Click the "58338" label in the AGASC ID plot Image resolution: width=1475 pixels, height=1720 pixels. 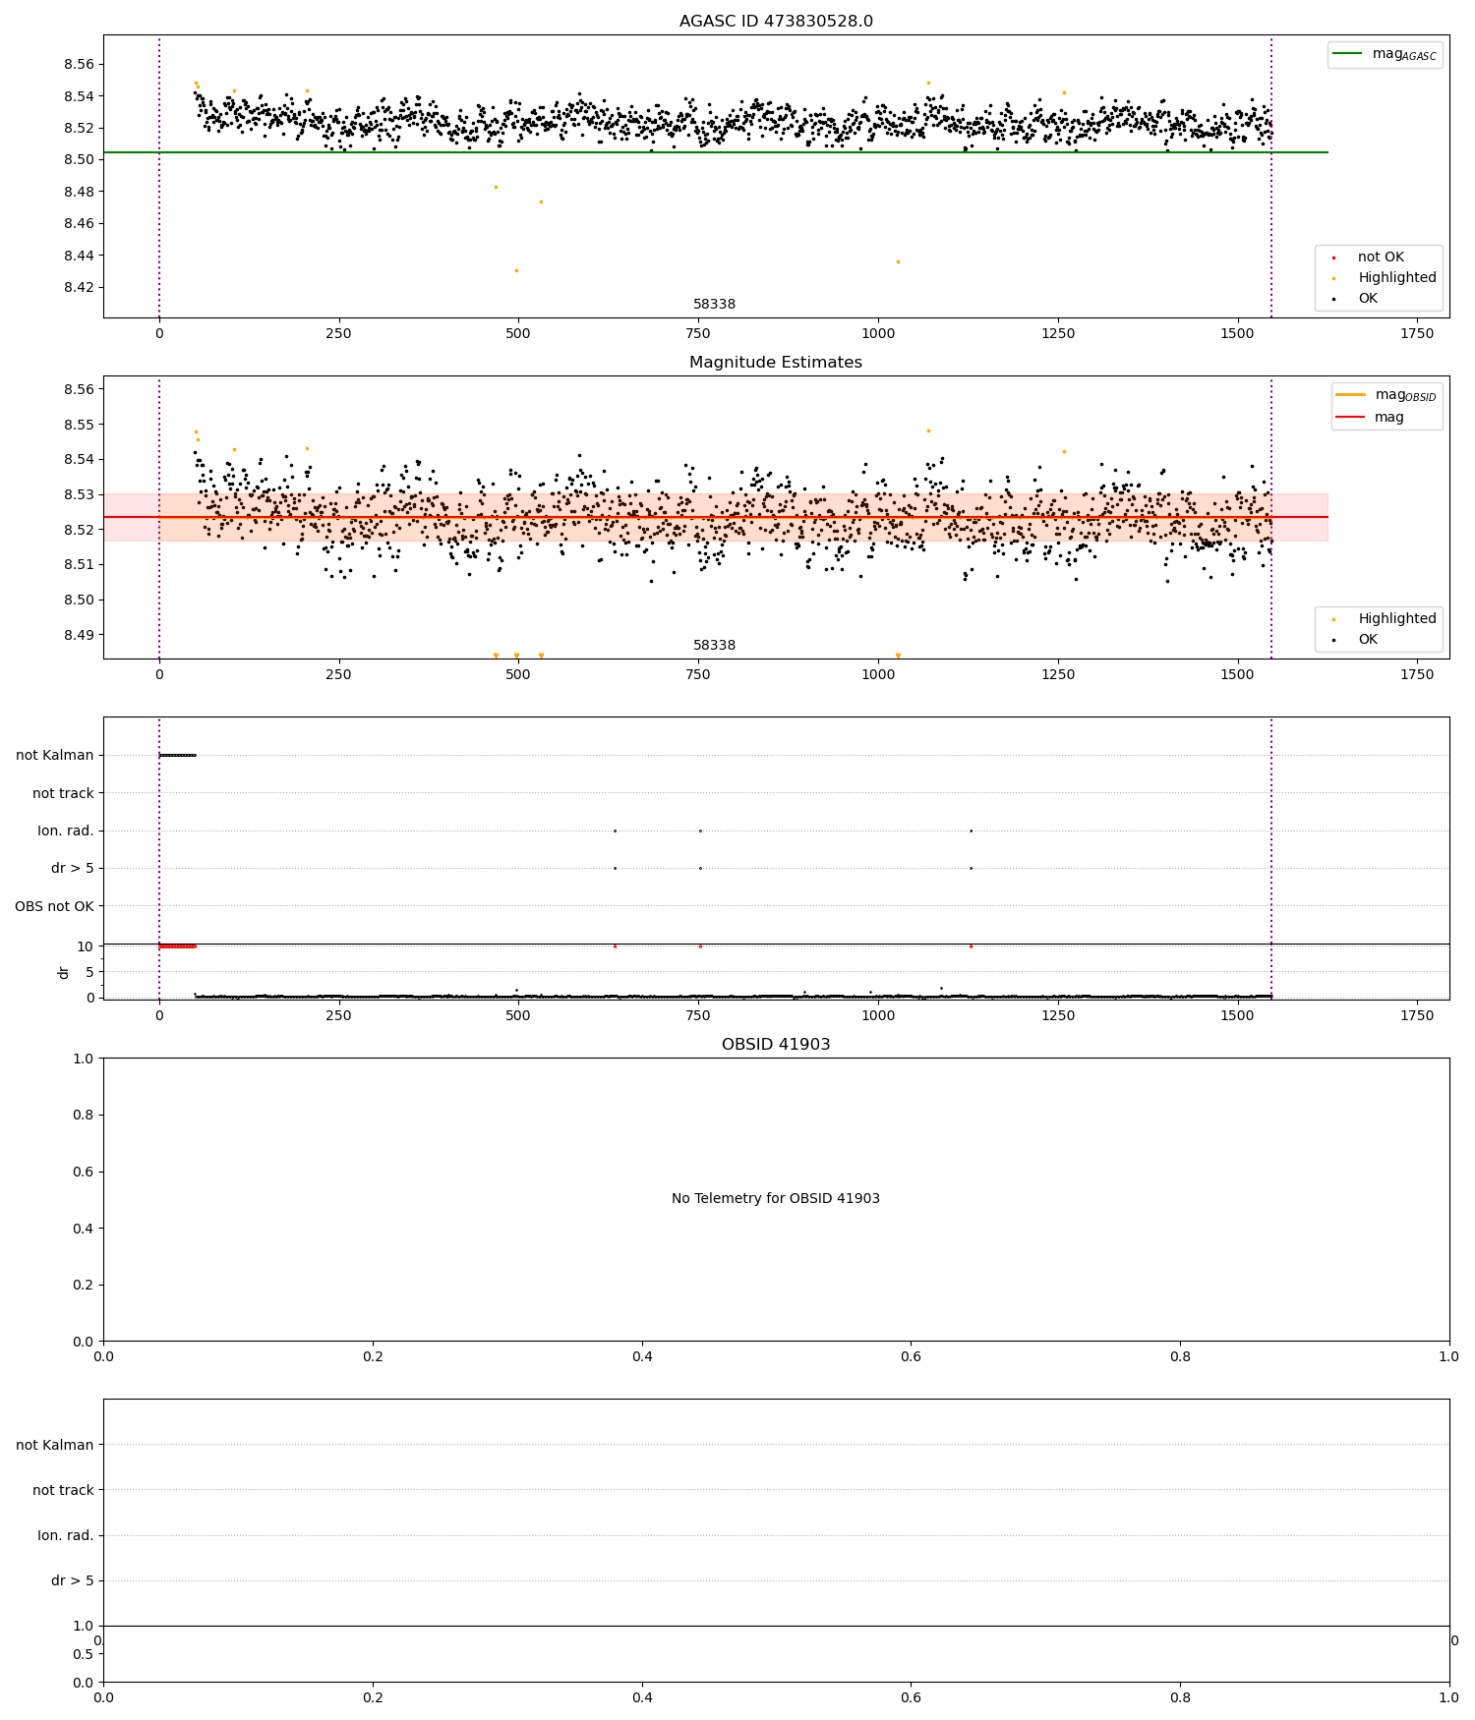pyautogui.click(x=714, y=305)
